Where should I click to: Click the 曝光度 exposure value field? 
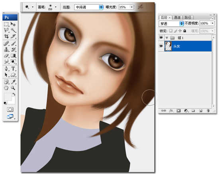(124, 7)
